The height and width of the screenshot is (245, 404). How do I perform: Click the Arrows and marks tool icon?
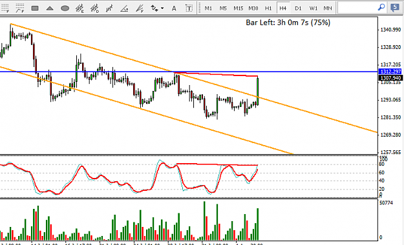154,8
